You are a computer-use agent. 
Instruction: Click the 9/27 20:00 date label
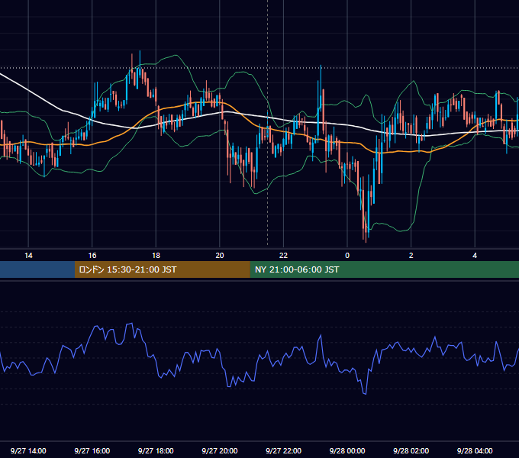(x=220, y=450)
